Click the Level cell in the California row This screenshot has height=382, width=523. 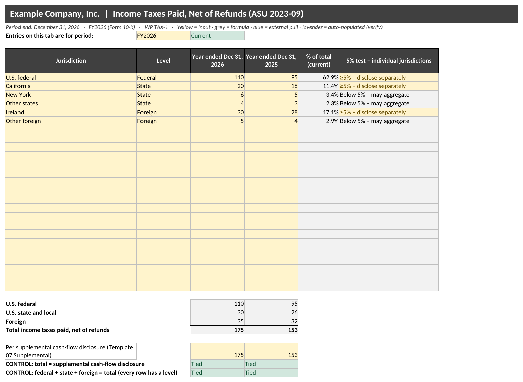click(163, 86)
